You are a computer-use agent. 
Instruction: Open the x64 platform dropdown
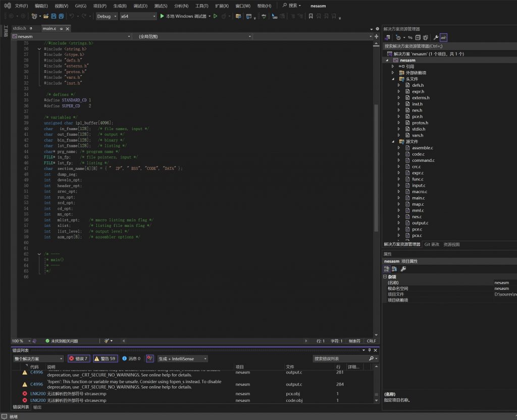[x=138, y=16]
